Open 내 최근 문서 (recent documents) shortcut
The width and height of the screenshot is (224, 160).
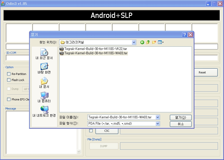[x=44, y=54]
